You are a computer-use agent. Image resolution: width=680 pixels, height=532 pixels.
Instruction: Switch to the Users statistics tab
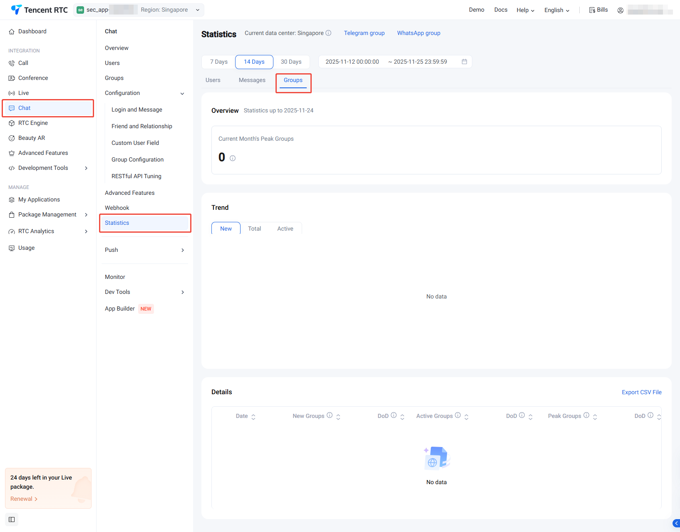(213, 80)
